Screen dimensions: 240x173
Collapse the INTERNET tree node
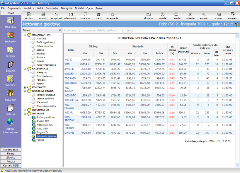pyautogui.click(x=25, y=114)
